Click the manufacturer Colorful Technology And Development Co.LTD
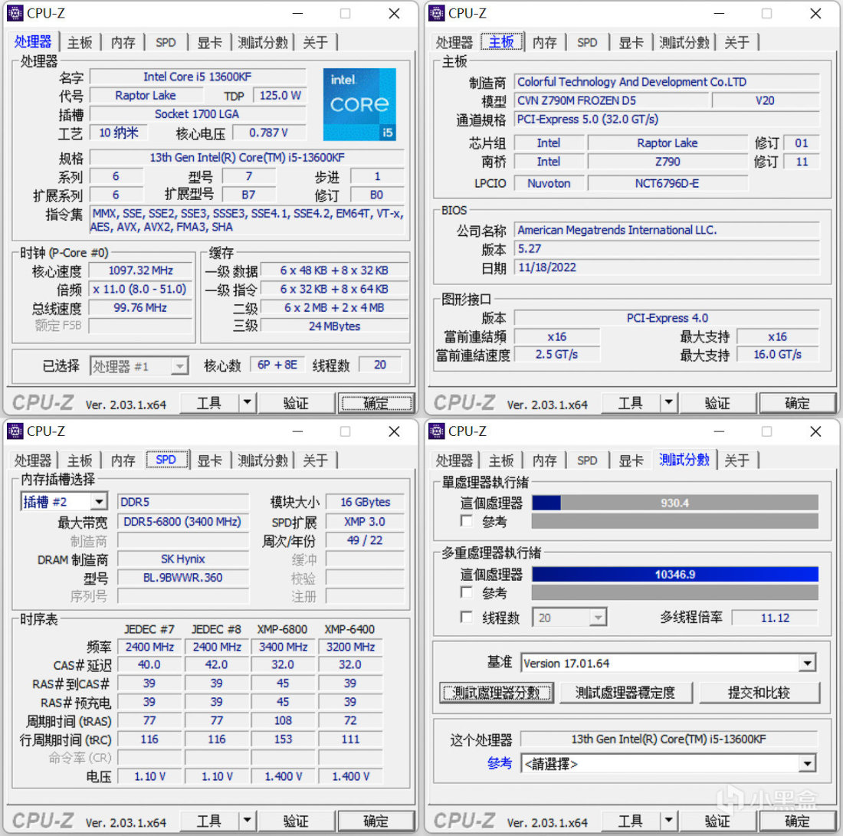Image resolution: width=843 pixels, height=836 pixels. pos(667,82)
